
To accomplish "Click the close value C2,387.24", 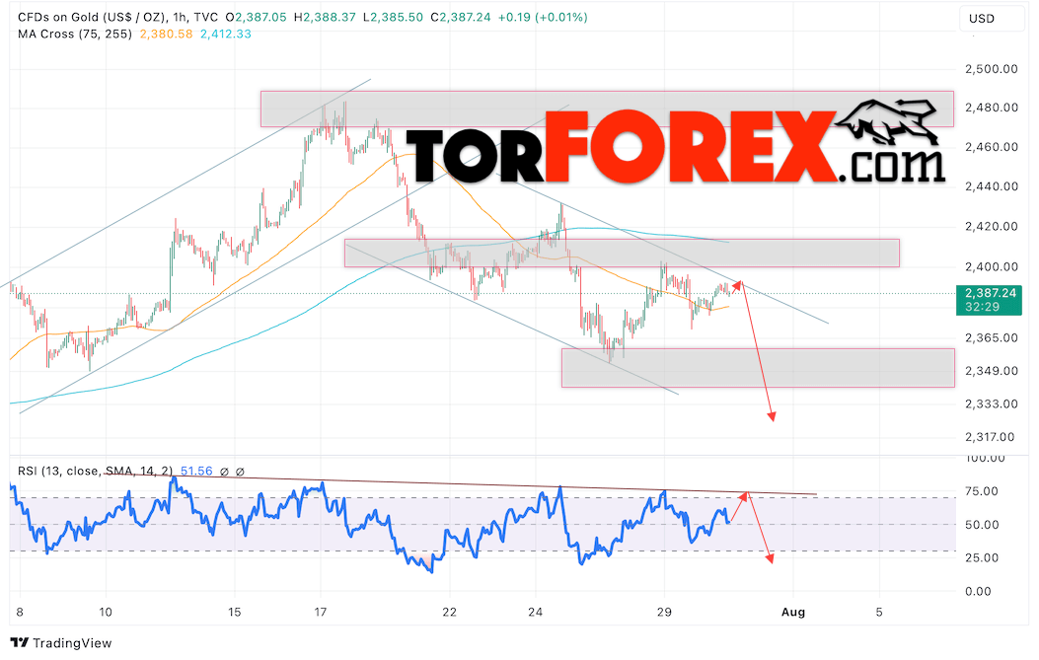I will pos(461,17).
